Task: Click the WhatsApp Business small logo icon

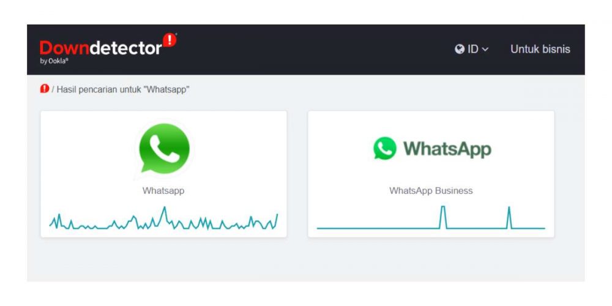Action: [x=385, y=148]
